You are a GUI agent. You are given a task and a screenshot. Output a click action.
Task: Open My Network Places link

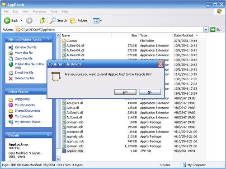[28, 122]
